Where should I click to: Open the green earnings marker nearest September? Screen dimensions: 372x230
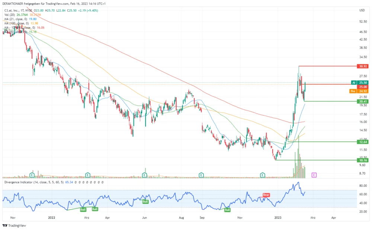point(201,175)
